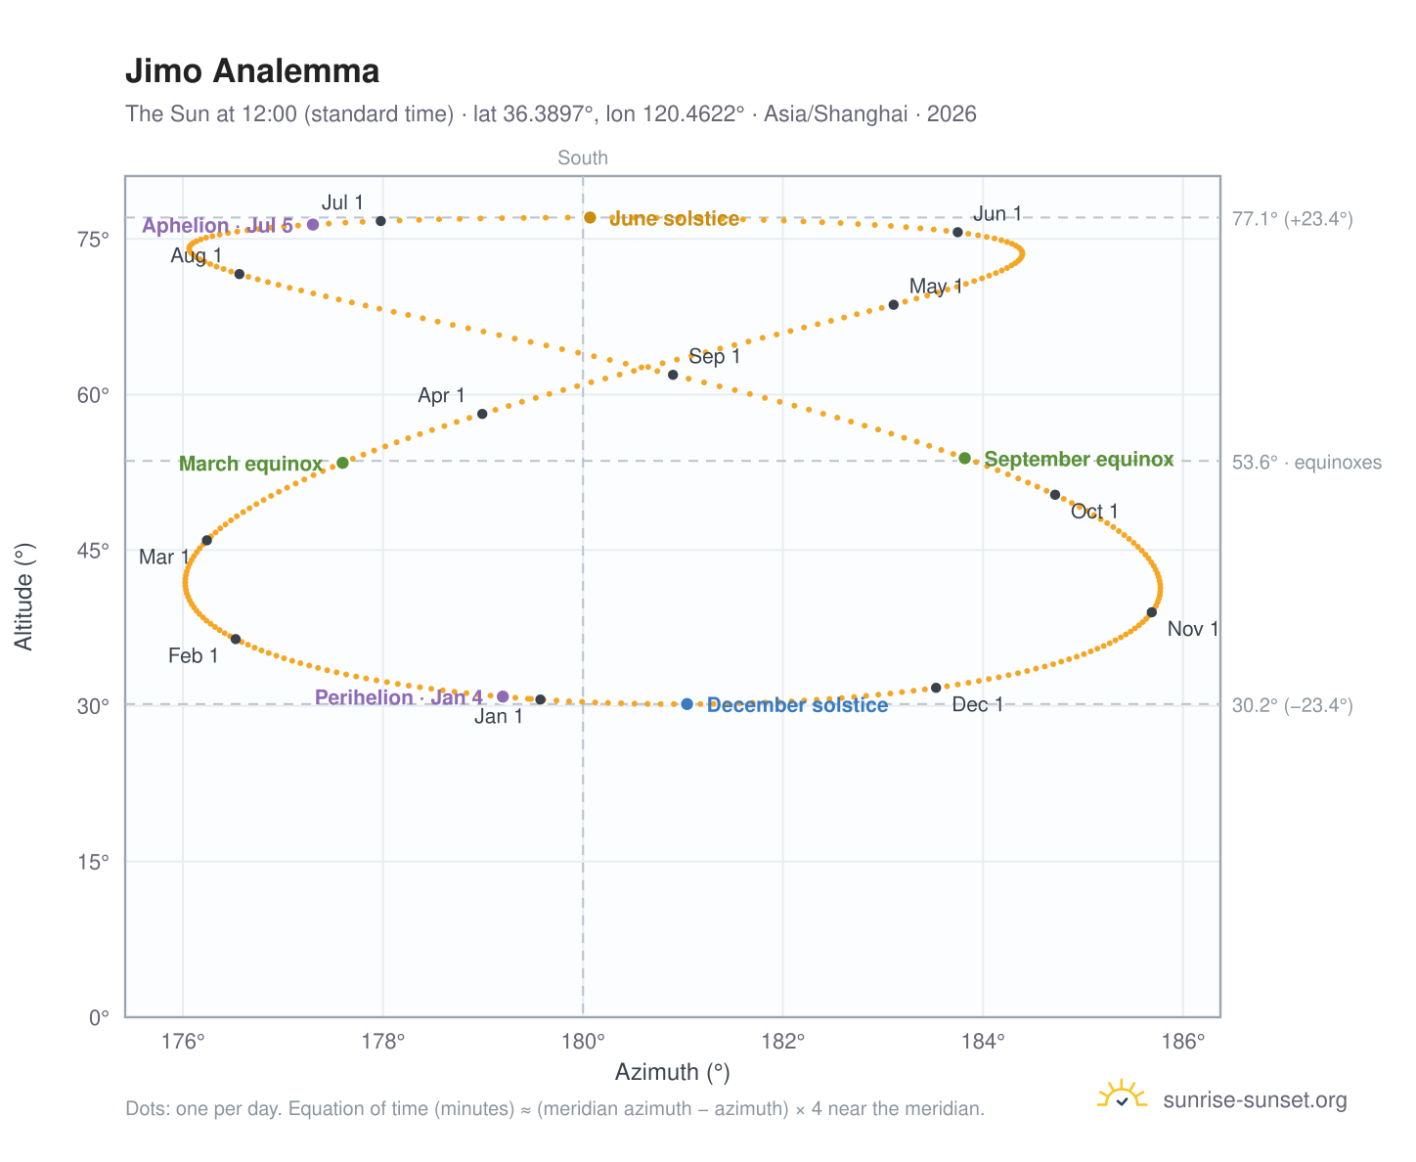The width and height of the screenshot is (1416, 1162).
Task: Click the 53.6° equinoxes altitude label
Action: coord(1306,463)
